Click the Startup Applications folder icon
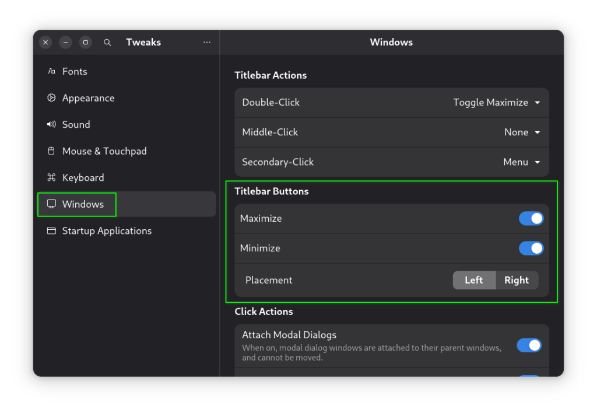Viewport: 597px width, 413px height. [51, 231]
